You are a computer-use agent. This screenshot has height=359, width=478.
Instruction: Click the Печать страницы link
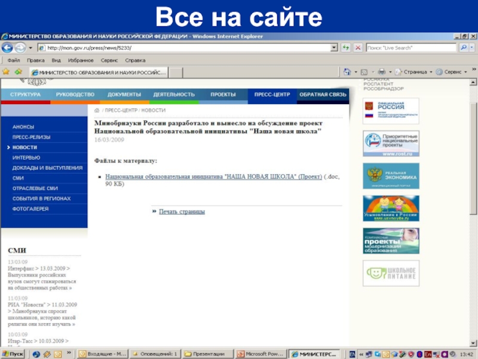click(x=182, y=212)
